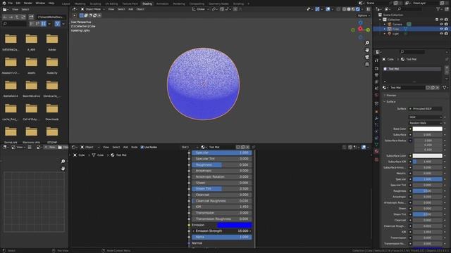Image resolution: width=451 pixels, height=253 pixels.
Task: Open the Slot 1 dropdown in node editor
Action: coord(190,147)
